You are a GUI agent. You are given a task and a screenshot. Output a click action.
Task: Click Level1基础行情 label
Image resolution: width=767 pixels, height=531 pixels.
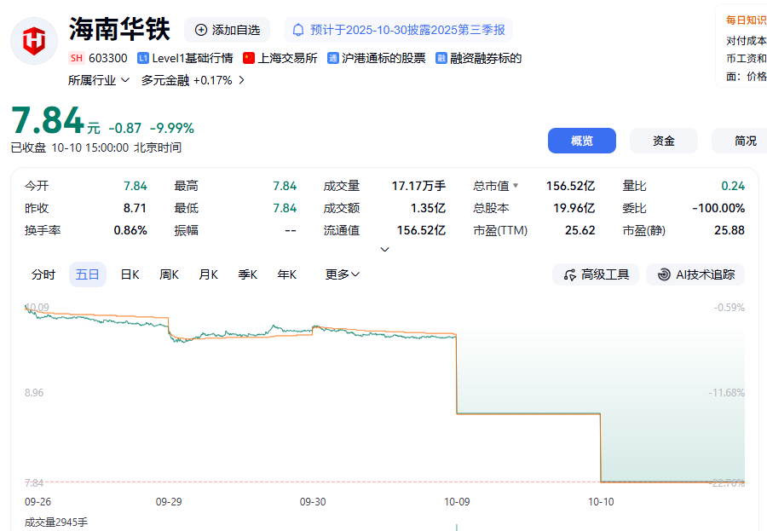coord(193,58)
